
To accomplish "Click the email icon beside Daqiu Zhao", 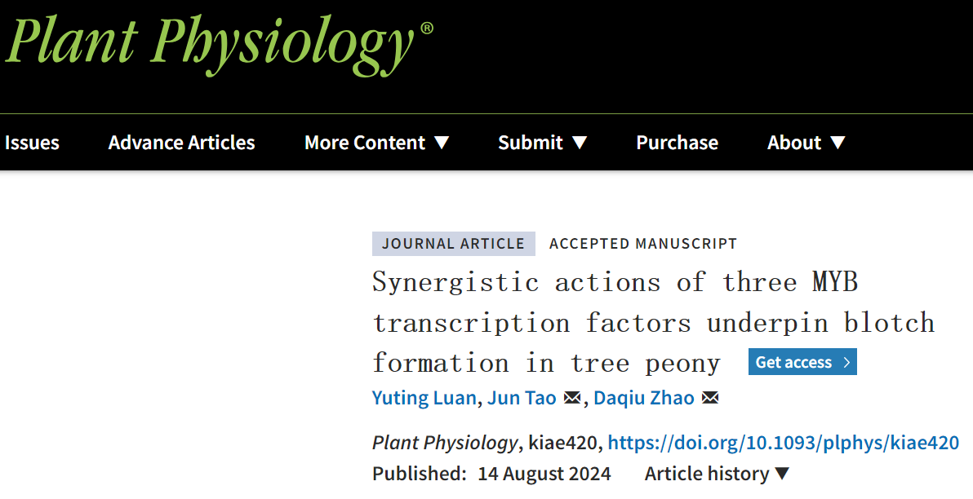I will [x=710, y=398].
